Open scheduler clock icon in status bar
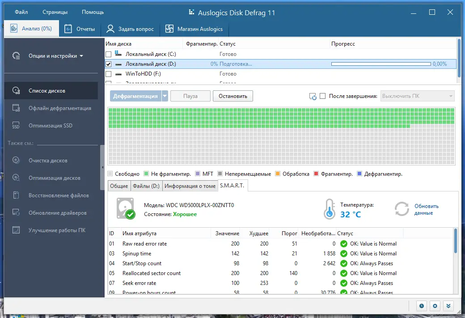The height and width of the screenshot is (318, 465). pos(421,306)
